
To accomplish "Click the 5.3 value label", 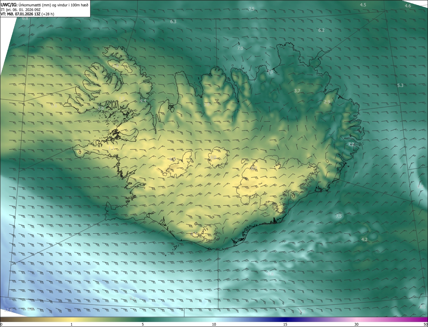I will [400, 86].
